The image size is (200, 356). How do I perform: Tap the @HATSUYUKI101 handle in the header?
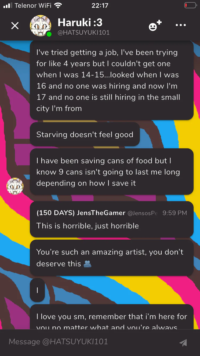(x=83, y=33)
